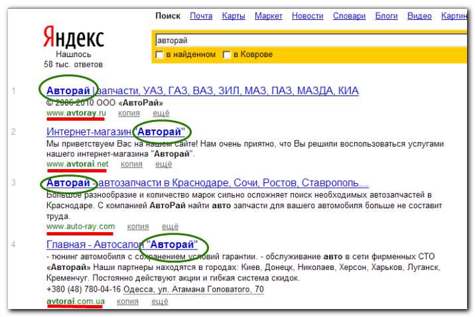Click the phone number '+380 (48) 780-04-16'
Viewport: 475px width, 317px height.
pos(84,289)
